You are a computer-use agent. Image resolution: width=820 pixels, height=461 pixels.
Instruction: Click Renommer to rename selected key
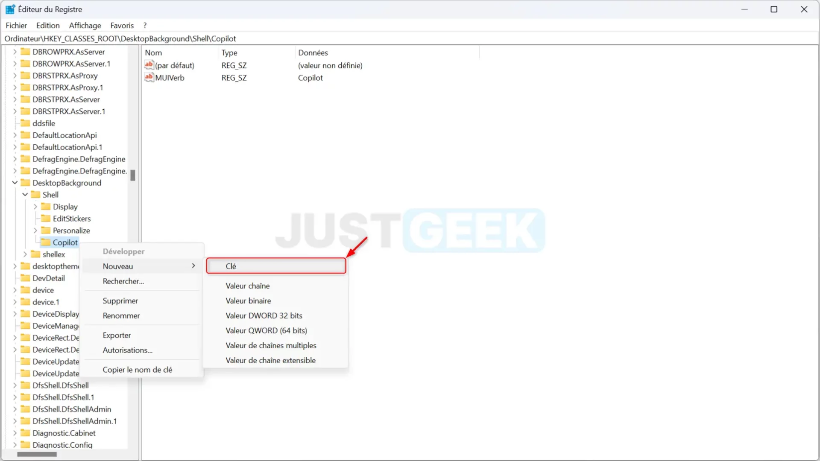click(121, 315)
